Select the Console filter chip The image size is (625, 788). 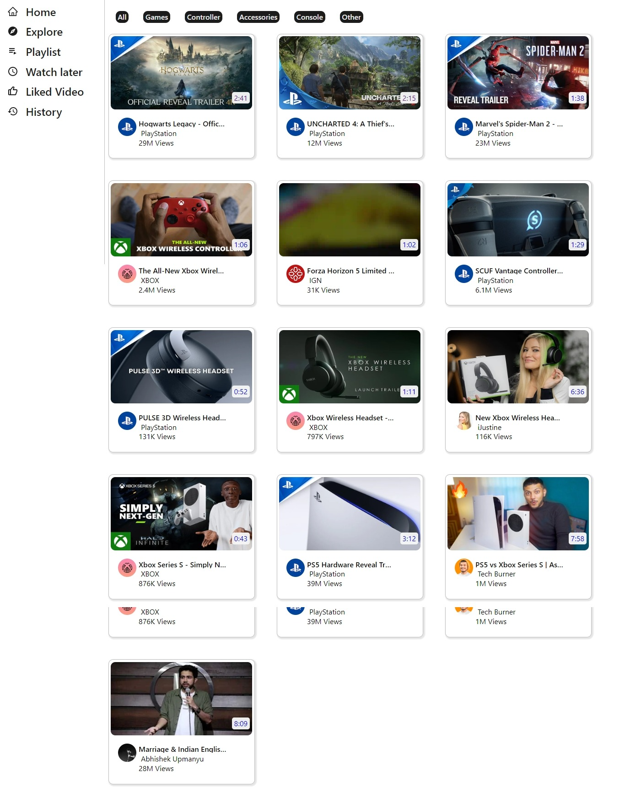(x=310, y=17)
